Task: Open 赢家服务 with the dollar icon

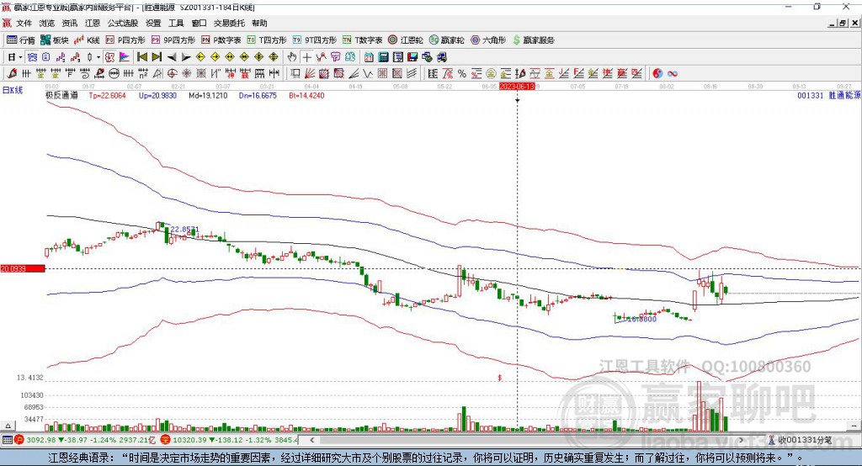Action: tap(533, 40)
